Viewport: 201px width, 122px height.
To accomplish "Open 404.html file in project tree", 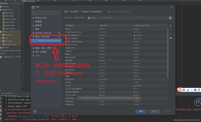I will pyautogui.click(x=8, y=13).
